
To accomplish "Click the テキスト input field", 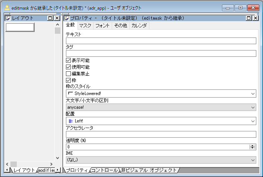I will coord(161,41).
